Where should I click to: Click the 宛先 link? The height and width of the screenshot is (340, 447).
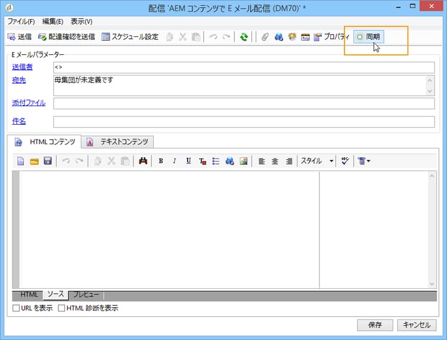[x=19, y=80]
